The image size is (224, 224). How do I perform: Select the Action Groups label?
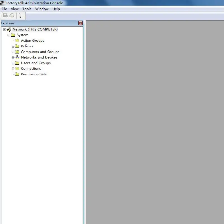[x=32, y=41]
